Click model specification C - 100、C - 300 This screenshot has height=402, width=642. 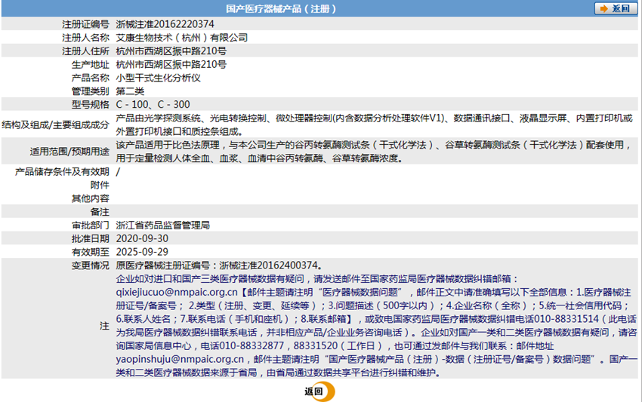click(153, 105)
